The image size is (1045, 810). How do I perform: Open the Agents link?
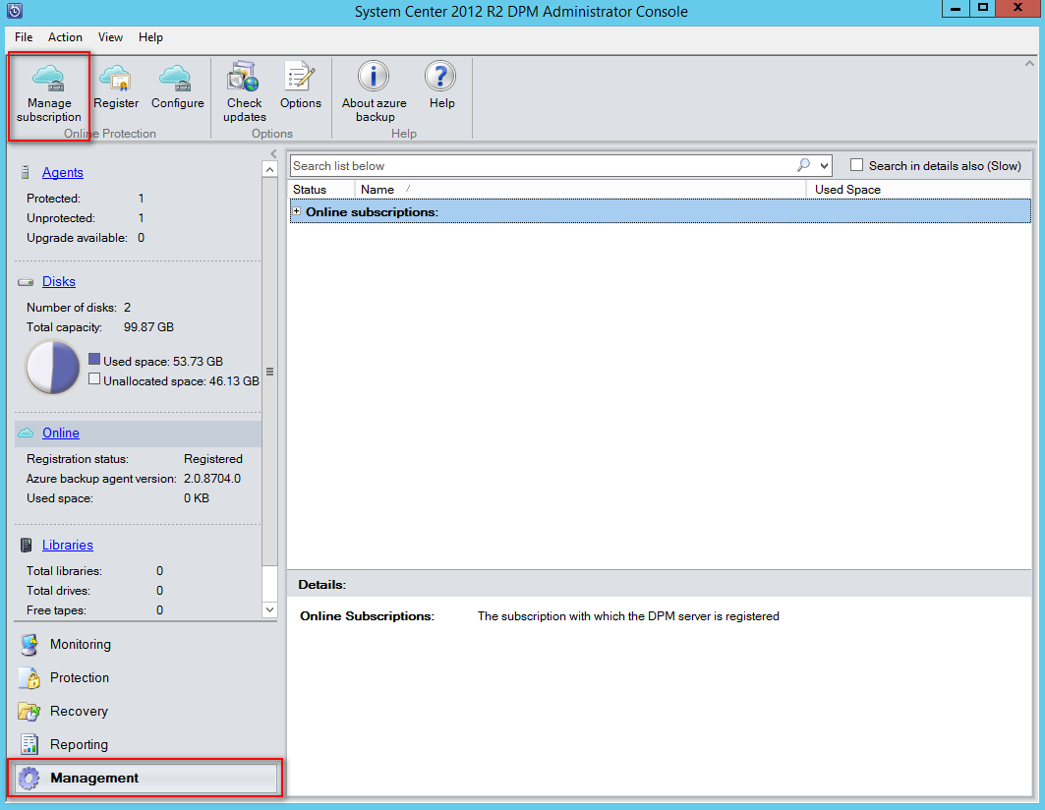coord(63,173)
